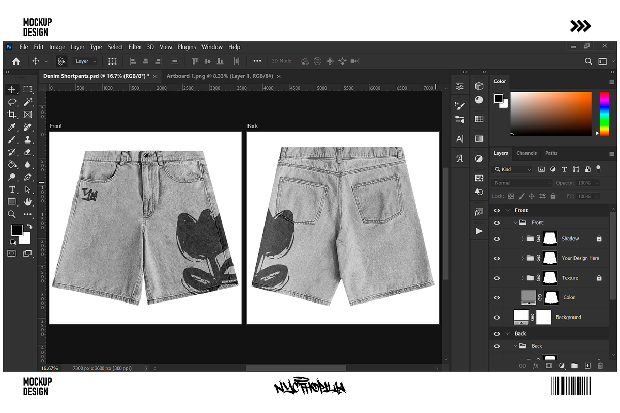Select the Eraser tool
The image size is (620, 413).
(28, 152)
